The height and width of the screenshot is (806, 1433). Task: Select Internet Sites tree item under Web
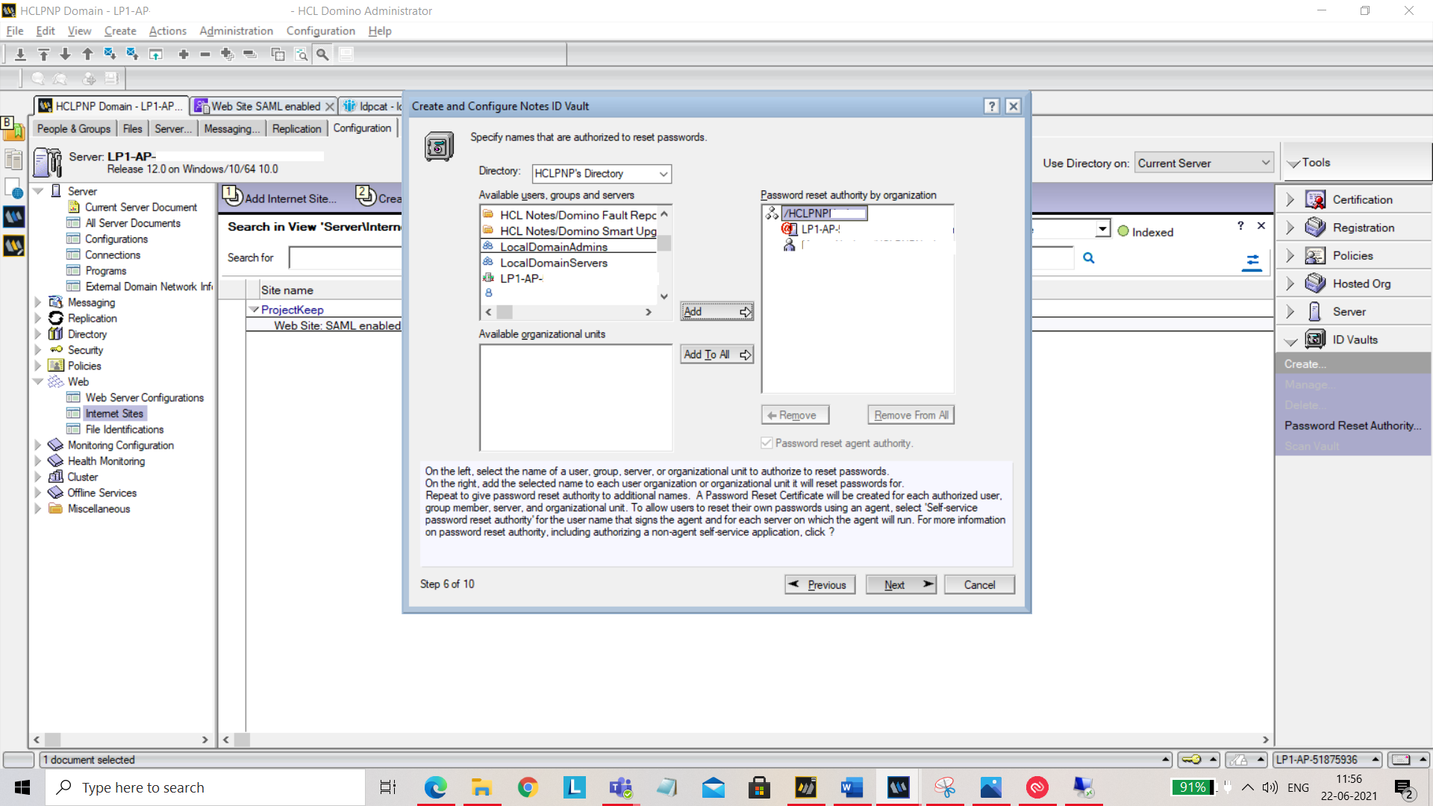114,413
